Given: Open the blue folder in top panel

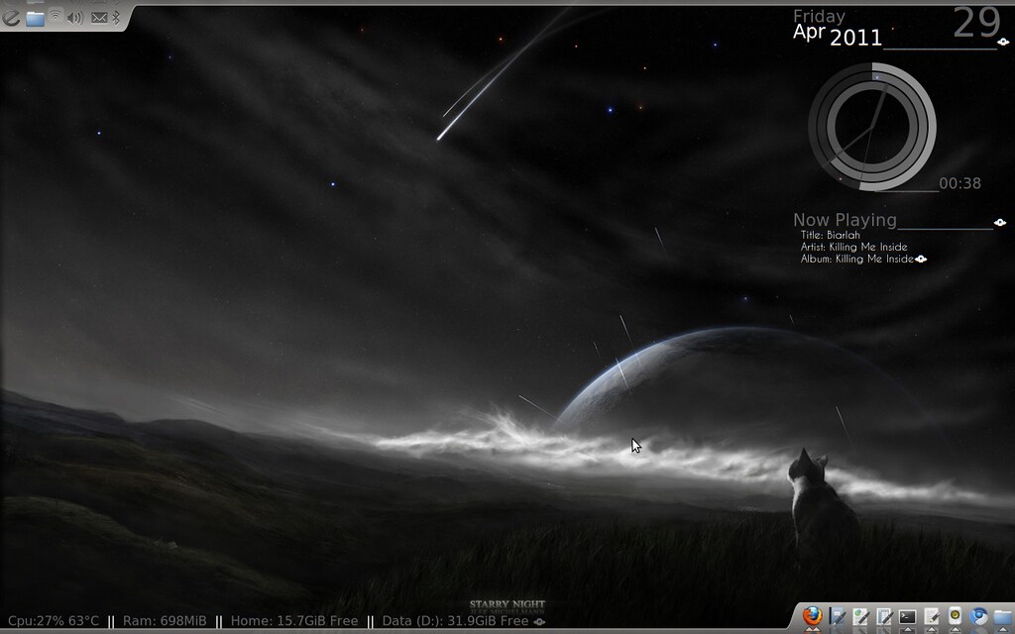Looking at the screenshot, I should [x=35, y=18].
